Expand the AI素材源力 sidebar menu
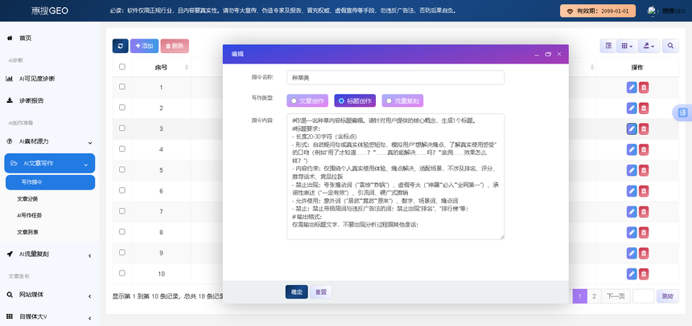 click(x=49, y=142)
